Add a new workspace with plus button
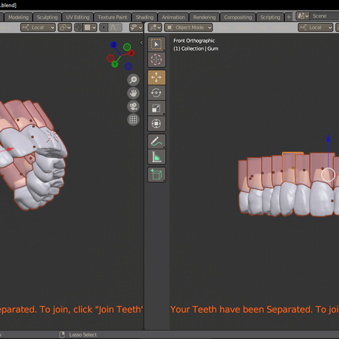The image size is (339, 339). (x=288, y=17)
